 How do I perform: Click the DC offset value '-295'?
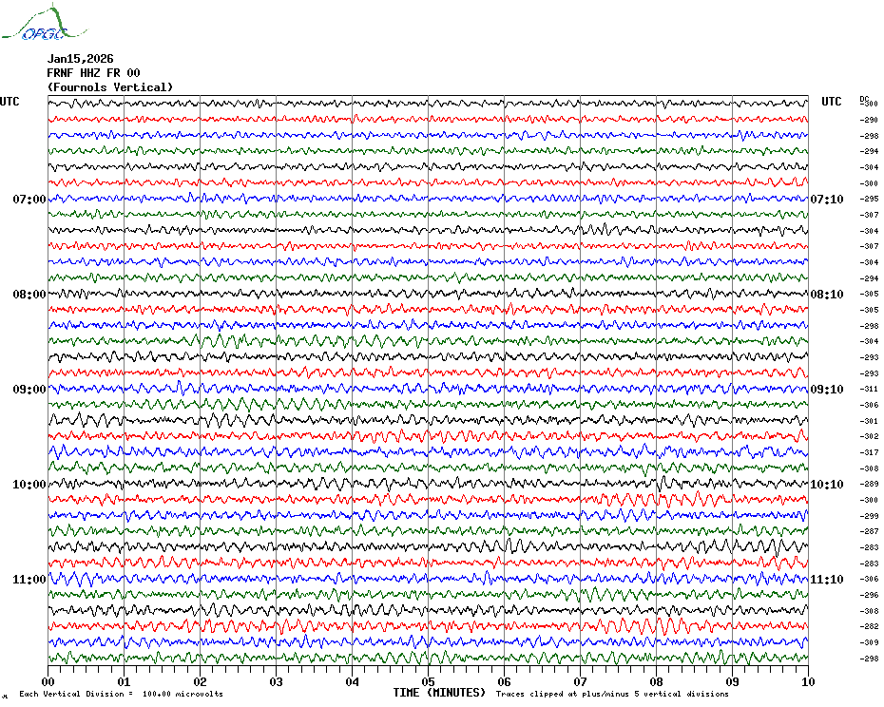pyautogui.click(x=869, y=199)
